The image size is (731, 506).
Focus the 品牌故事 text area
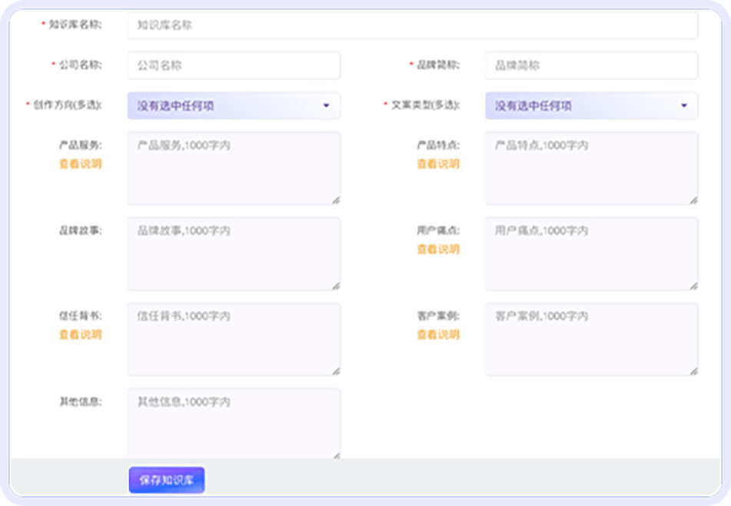pyautogui.click(x=234, y=254)
